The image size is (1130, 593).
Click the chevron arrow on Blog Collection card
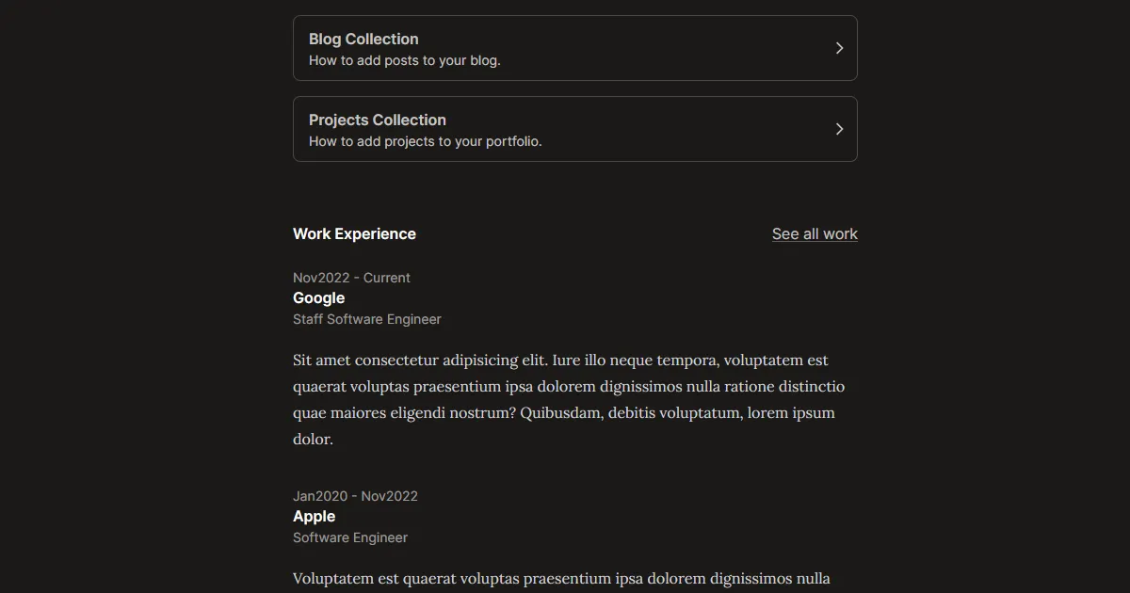(x=839, y=48)
